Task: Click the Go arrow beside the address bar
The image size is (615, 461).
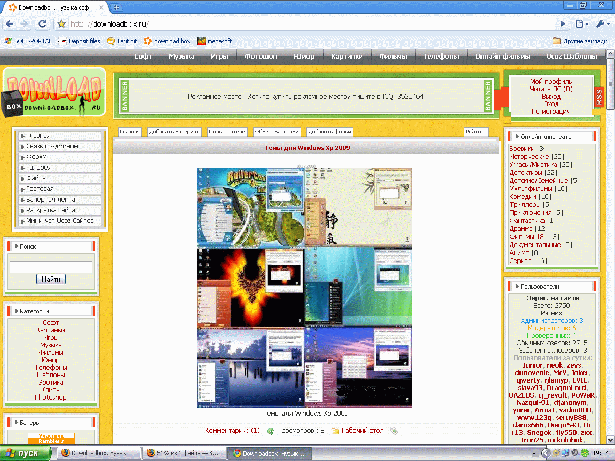Action: [x=563, y=24]
